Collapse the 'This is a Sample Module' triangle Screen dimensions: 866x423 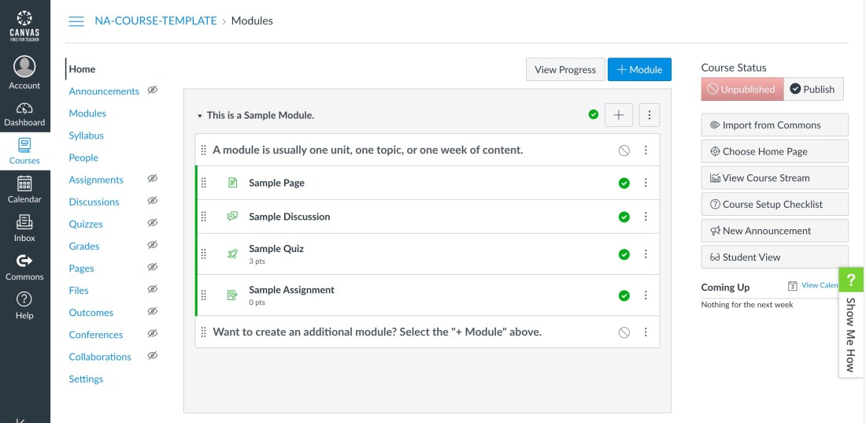[x=200, y=116]
